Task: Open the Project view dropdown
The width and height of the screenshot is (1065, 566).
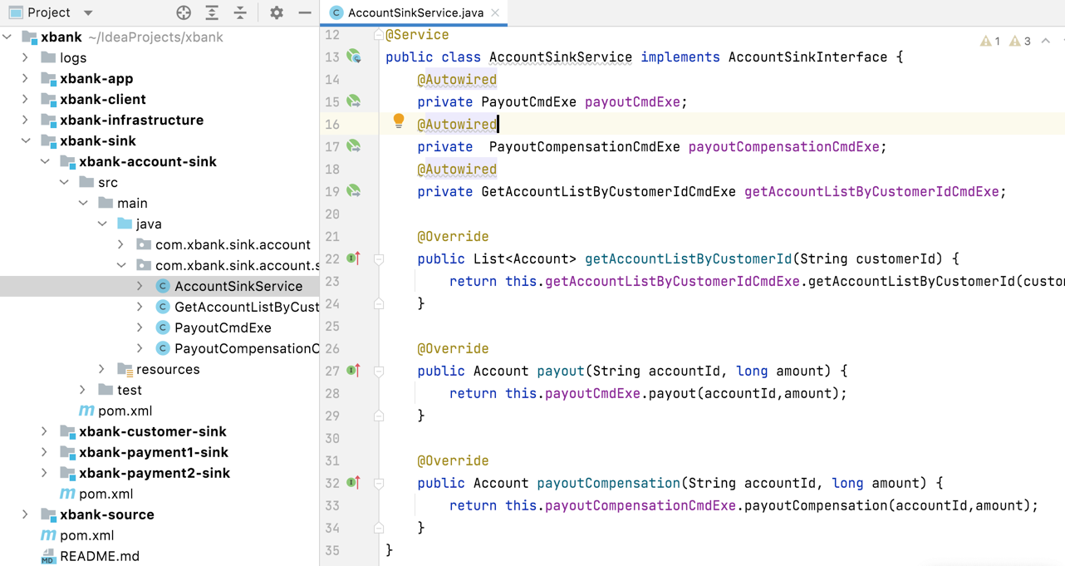Action: [88, 12]
